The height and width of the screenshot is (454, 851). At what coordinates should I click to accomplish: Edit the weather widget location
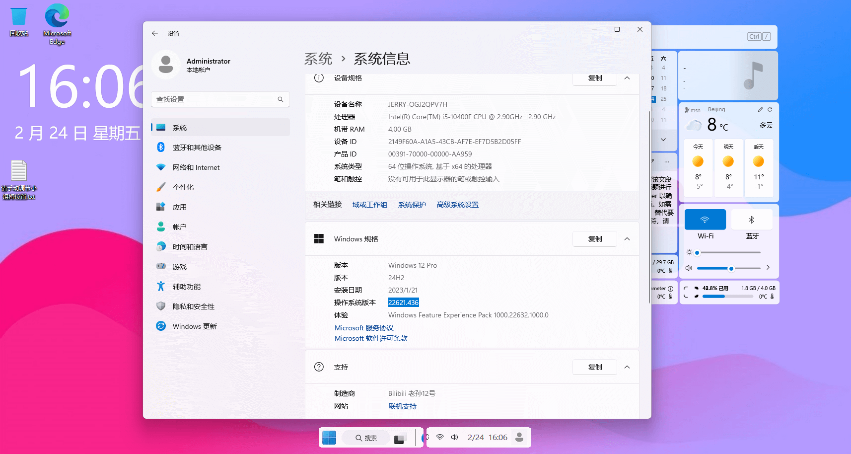tap(760, 109)
